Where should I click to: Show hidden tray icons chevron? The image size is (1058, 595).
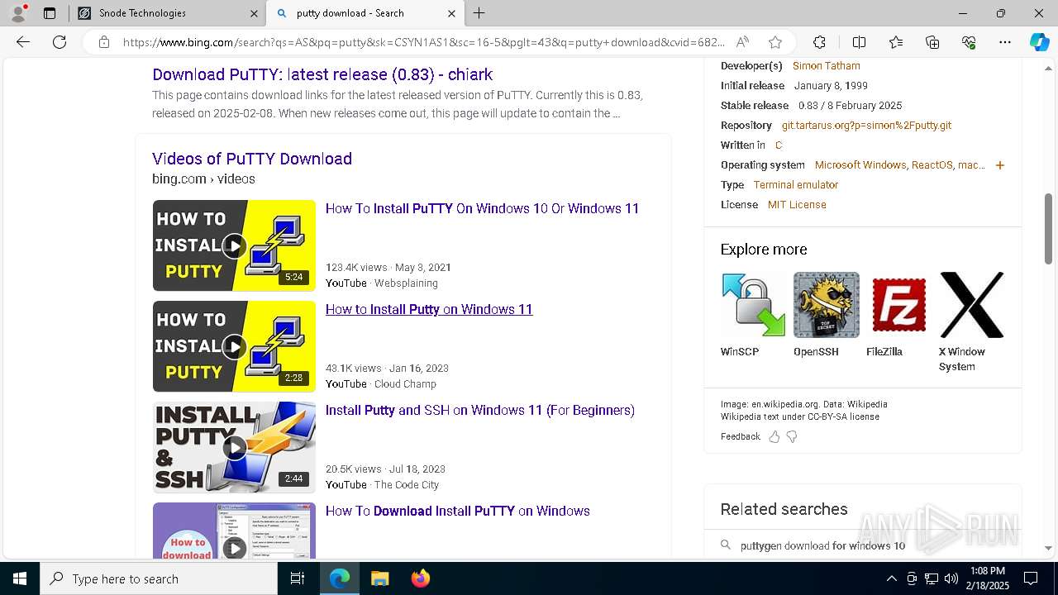point(892,578)
